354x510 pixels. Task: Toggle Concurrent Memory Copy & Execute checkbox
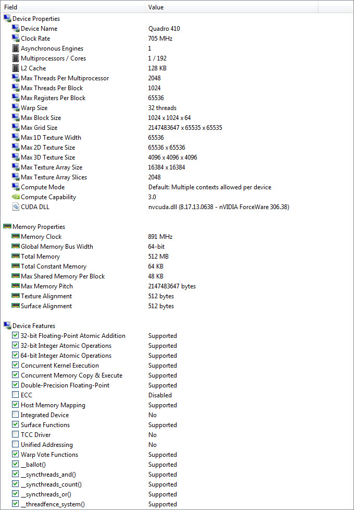point(15,375)
